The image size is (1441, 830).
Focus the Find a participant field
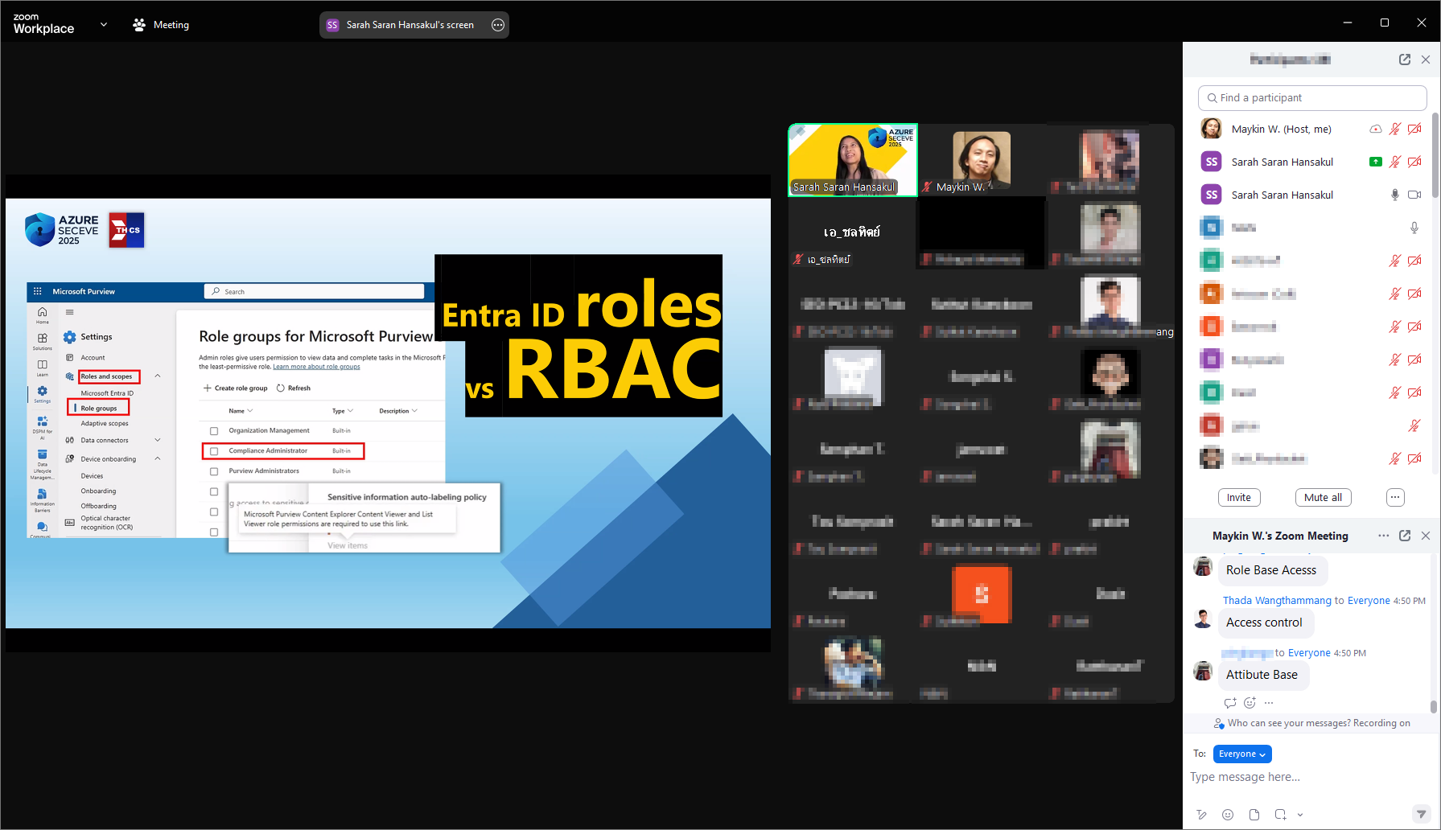(x=1312, y=98)
